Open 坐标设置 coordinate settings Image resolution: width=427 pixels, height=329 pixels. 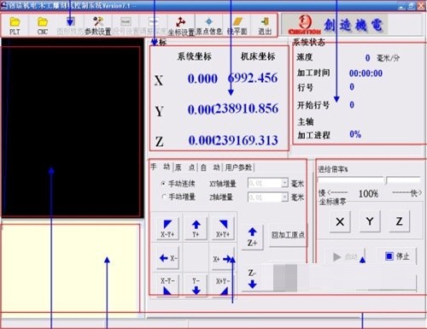click(x=181, y=26)
